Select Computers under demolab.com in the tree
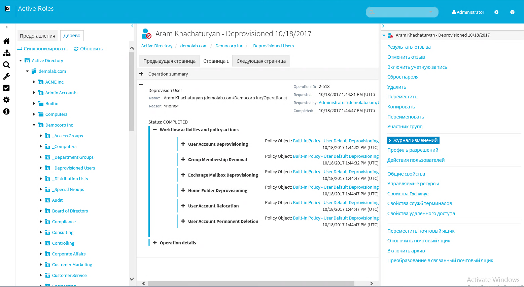Viewport: 524px width, 287px height. pos(56,114)
